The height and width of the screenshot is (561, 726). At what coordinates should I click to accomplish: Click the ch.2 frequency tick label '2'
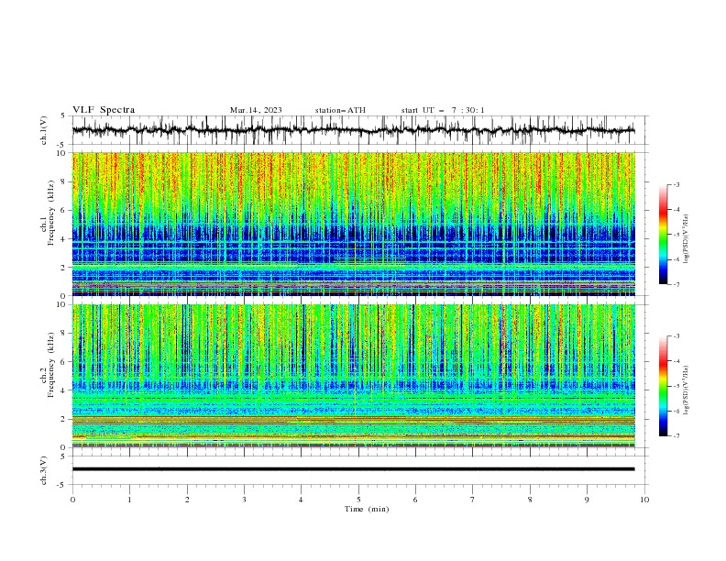64,419
